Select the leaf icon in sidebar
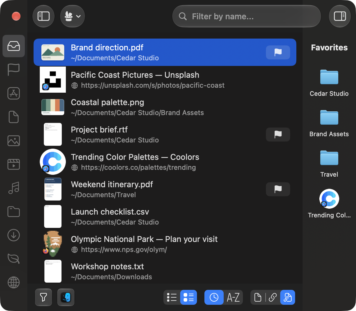The image size is (356, 311). (x=14, y=259)
